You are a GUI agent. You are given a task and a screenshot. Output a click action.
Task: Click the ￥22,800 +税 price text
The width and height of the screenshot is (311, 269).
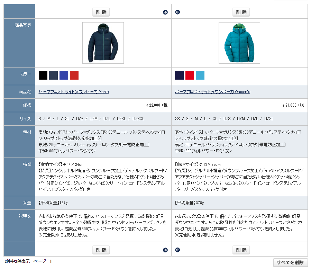coord(157,105)
